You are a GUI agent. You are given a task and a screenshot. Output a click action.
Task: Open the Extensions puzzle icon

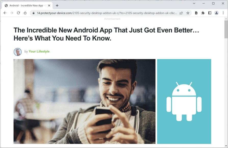(203, 13)
